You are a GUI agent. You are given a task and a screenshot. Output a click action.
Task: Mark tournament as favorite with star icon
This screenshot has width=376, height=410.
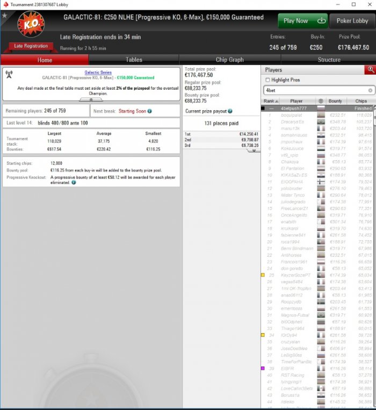pyautogui.click(x=4, y=16)
